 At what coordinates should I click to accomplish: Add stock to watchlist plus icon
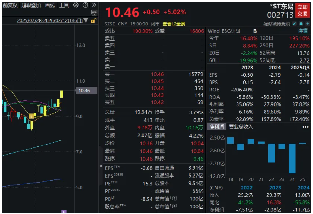[x=307, y=24]
